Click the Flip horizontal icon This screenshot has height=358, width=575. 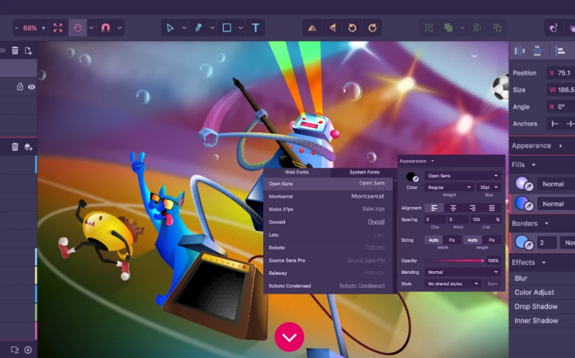[x=312, y=28]
